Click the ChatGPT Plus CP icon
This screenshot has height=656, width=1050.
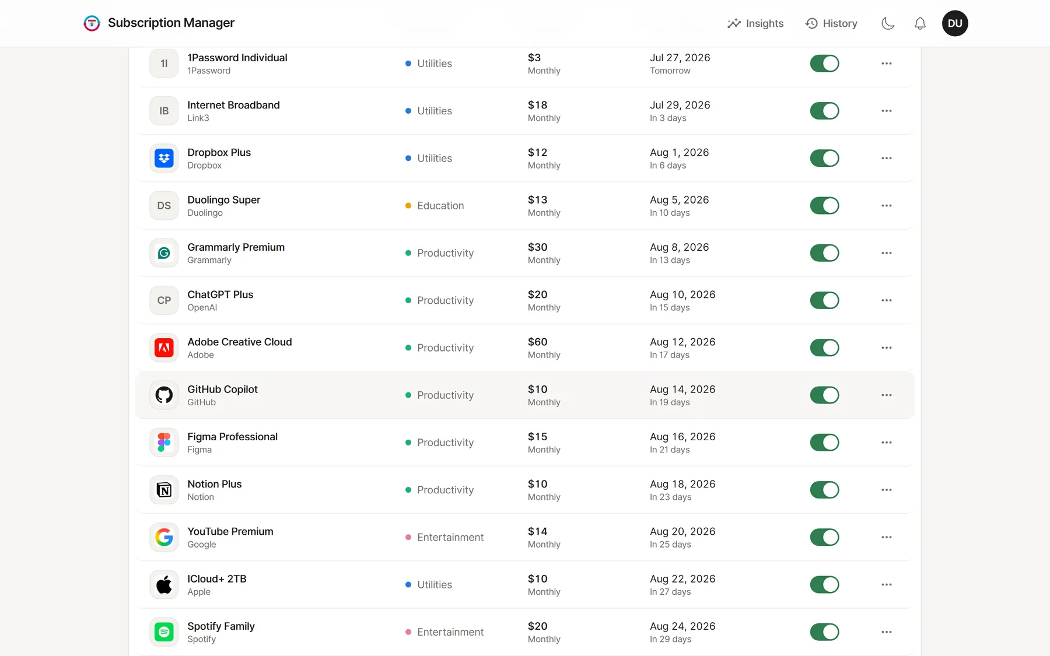pyautogui.click(x=164, y=300)
